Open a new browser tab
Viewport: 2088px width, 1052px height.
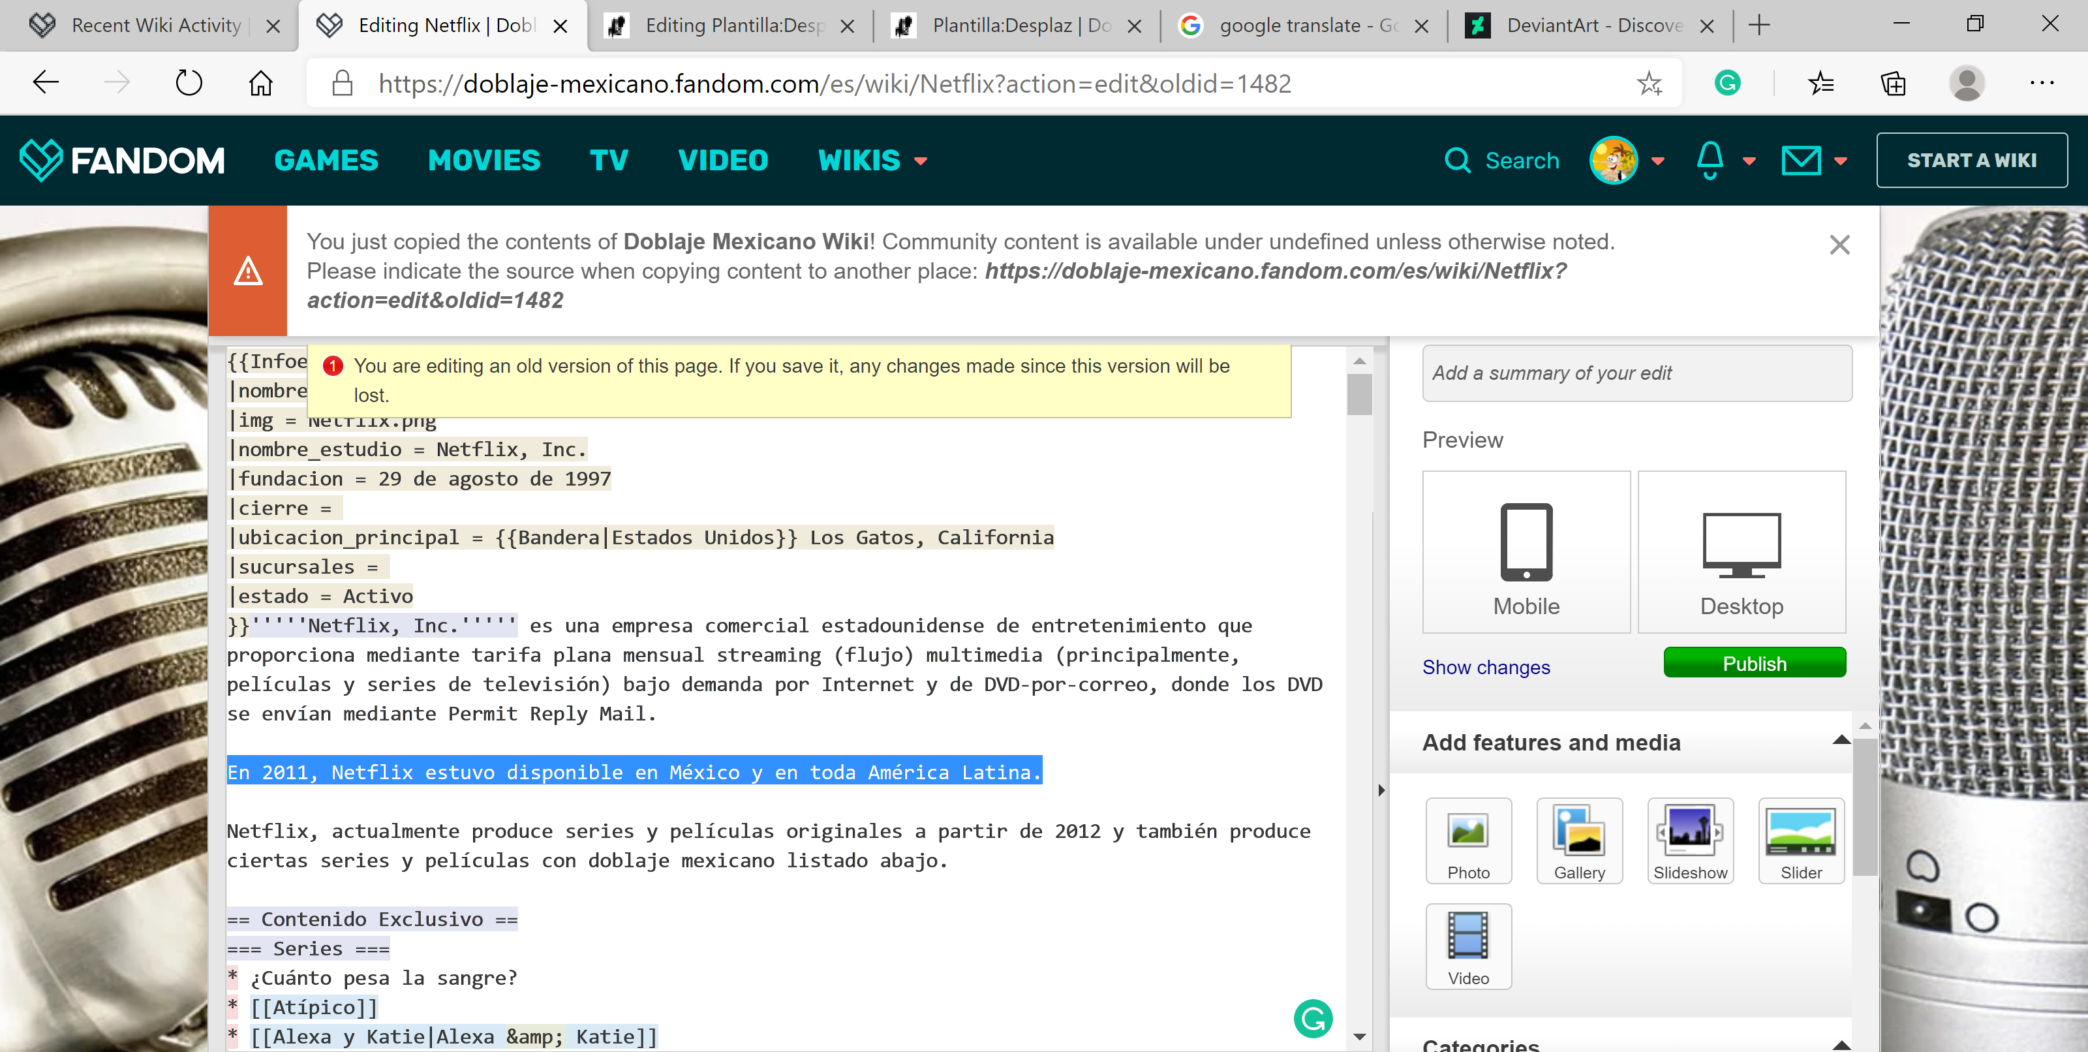(1759, 25)
